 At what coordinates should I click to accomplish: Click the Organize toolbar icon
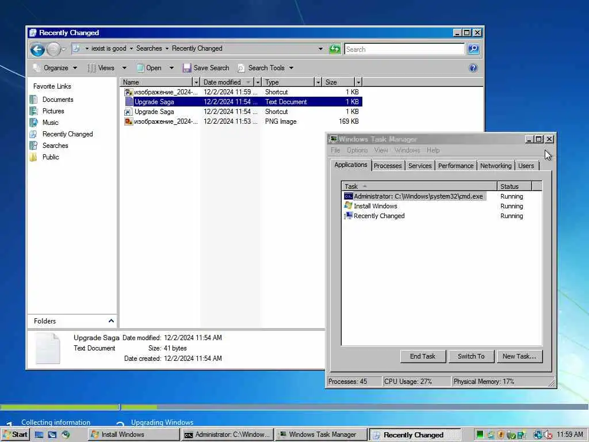coord(36,68)
